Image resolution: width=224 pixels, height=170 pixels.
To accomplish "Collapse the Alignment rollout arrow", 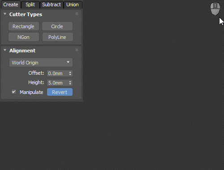I will coord(5,50).
